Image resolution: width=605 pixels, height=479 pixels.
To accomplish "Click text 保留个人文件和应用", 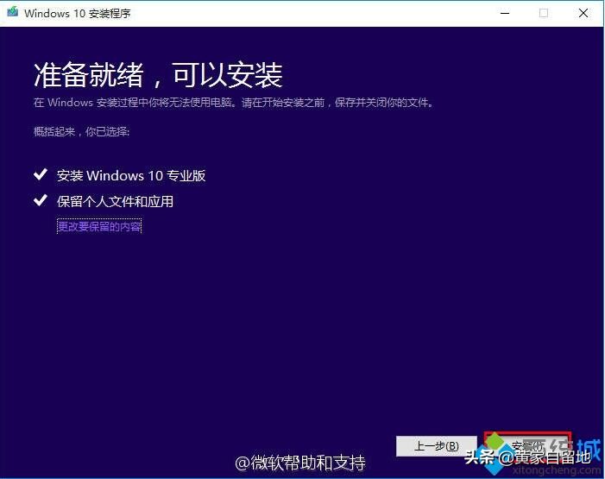I will [115, 201].
